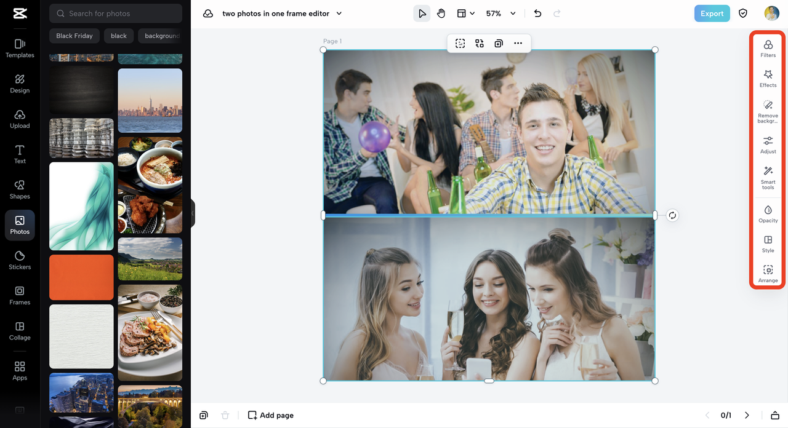Click the 0/1 page counter
788x428 pixels.
pos(726,415)
